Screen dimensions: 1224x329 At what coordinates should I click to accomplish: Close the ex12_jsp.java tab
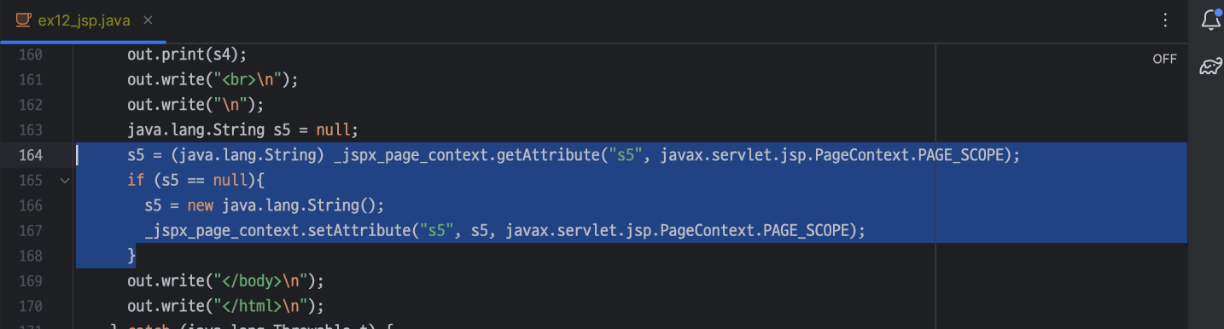tap(148, 20)
